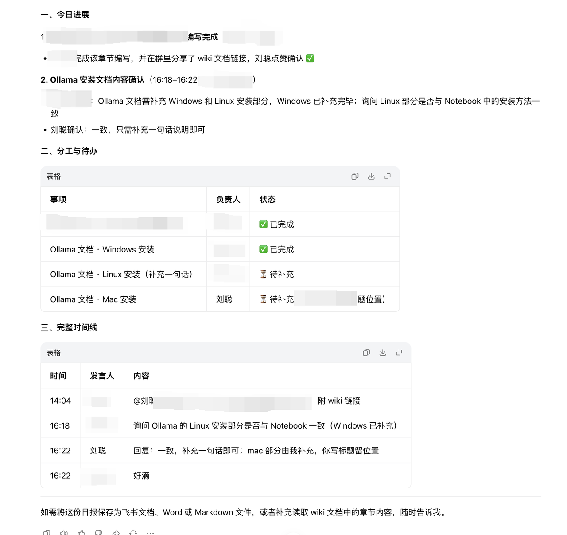Select the 14:04 time cell

(x=61, y=401)
